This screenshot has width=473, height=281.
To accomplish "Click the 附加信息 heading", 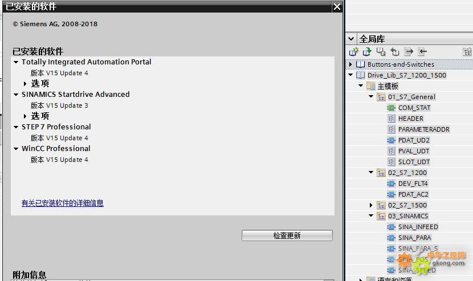I will (x=29, y=275).
